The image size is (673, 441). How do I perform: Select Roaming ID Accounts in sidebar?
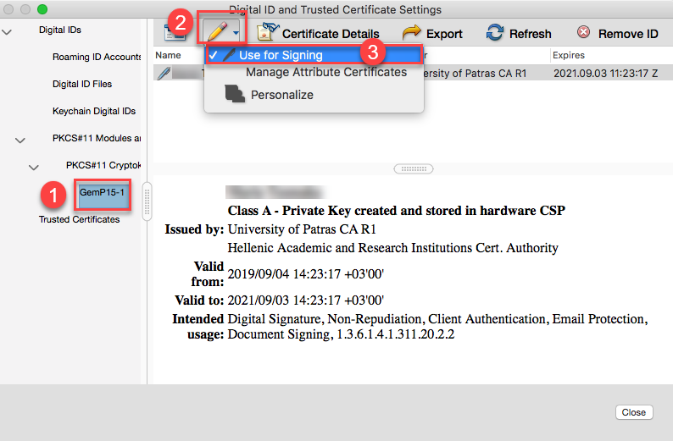point(97,57)
